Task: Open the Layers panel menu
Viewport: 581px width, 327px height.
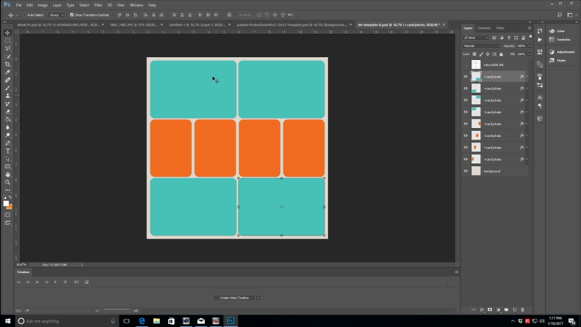Action: [x=529, y=28]
